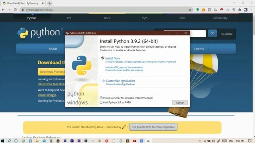Click the python.org address bar

[x=106, y=10]
